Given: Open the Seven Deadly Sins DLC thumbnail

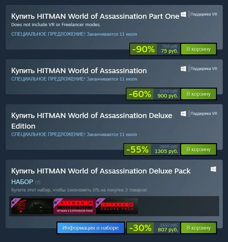Looking at the screenshot, I should (32, 206).
